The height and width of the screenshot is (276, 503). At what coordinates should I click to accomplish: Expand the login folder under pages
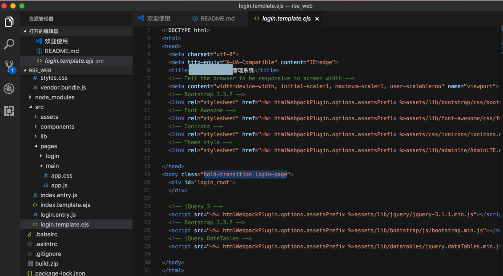(x=52, y=156)
